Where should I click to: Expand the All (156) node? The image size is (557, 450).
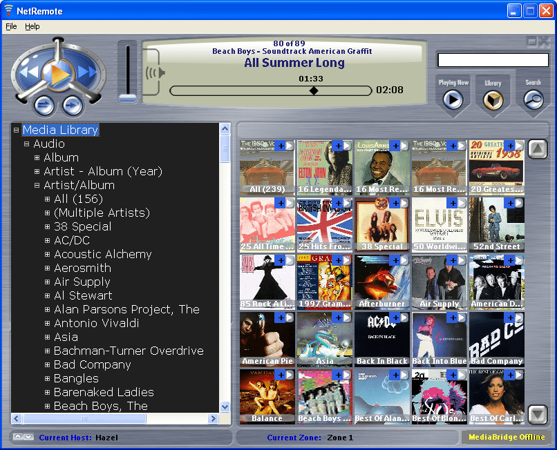click(x=47, y=199)
